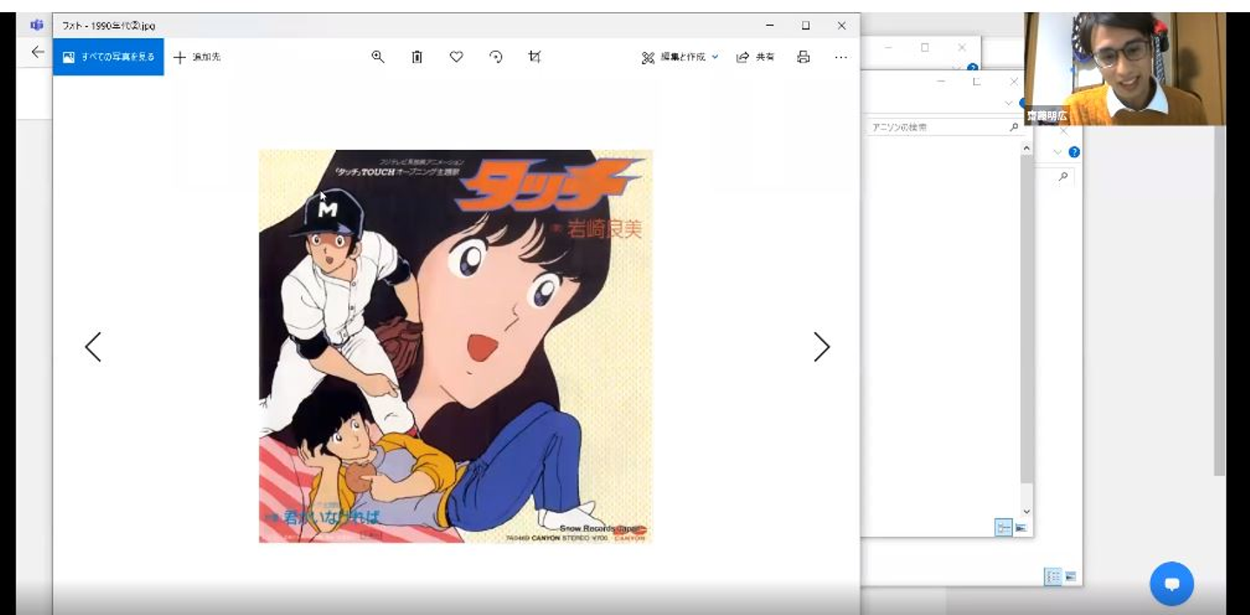1250x615 pixels.
Task: Go to the previous photo arrow
Action: pos(93,347)
